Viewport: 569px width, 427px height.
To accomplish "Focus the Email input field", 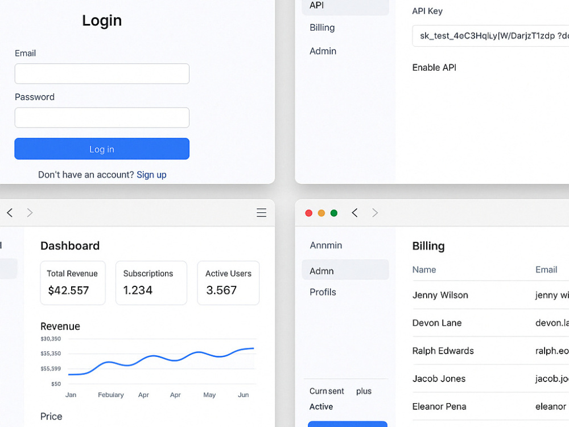I will pyautogui.click(x=102, y=73).
